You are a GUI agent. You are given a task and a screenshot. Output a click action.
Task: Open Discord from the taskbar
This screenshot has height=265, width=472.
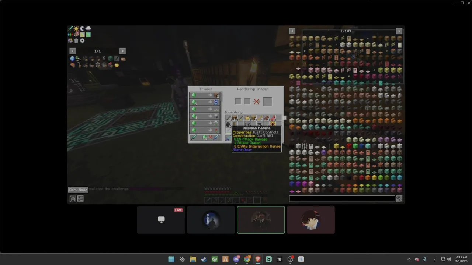(x=236, y=259)
